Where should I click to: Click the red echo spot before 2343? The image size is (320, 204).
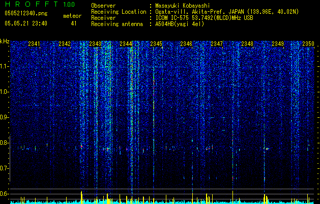[81, 146]
